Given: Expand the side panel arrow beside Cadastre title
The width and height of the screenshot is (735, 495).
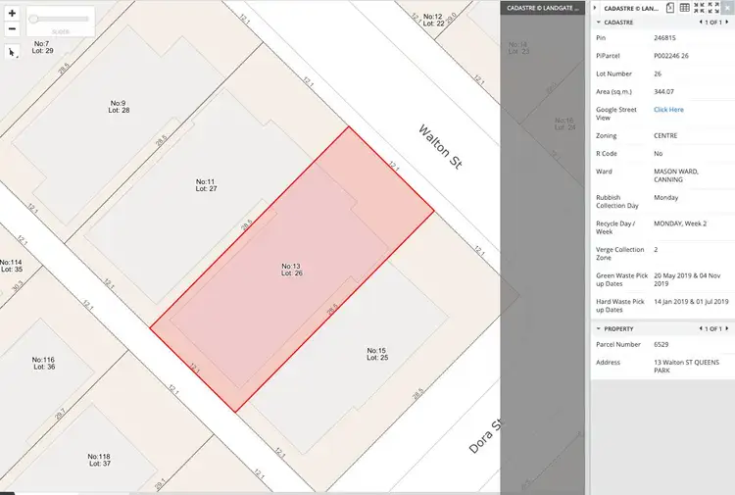Looking at the screenshot, I should [x=596, y=8].
